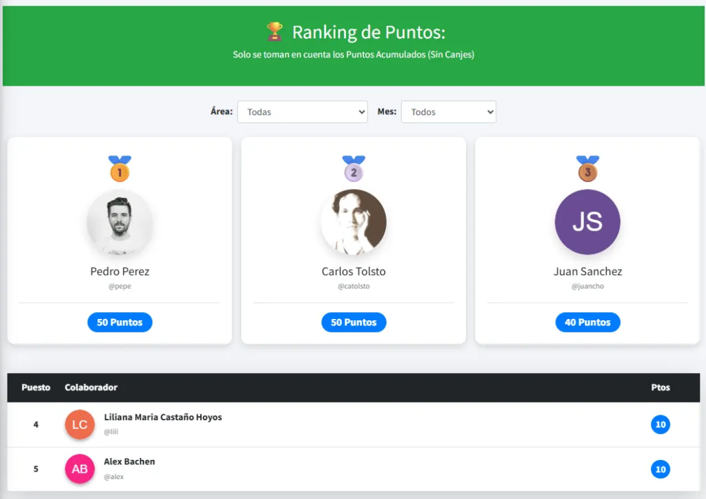Click the @juancho username
Image resolution: width=706 pixels, height=499 pixels.
pos(587,287)
